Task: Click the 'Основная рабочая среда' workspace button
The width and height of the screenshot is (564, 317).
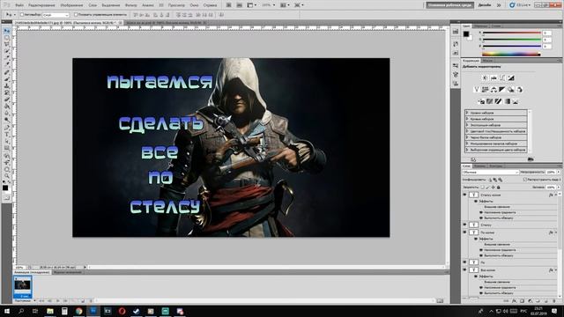Action: point(449,5)
